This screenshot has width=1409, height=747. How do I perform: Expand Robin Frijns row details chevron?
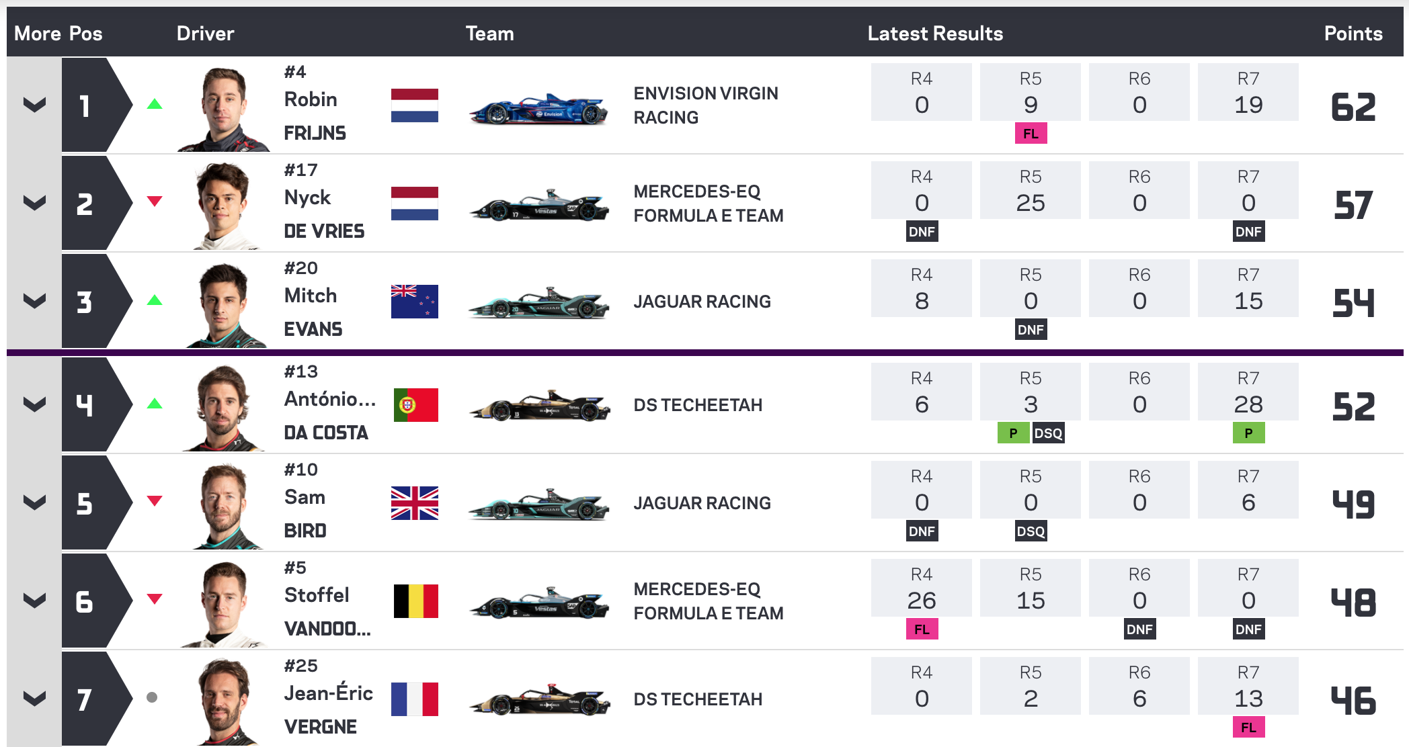(x=34, y=105)
